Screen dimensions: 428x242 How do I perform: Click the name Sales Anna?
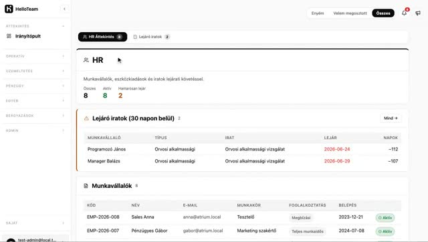coord(142,217)
